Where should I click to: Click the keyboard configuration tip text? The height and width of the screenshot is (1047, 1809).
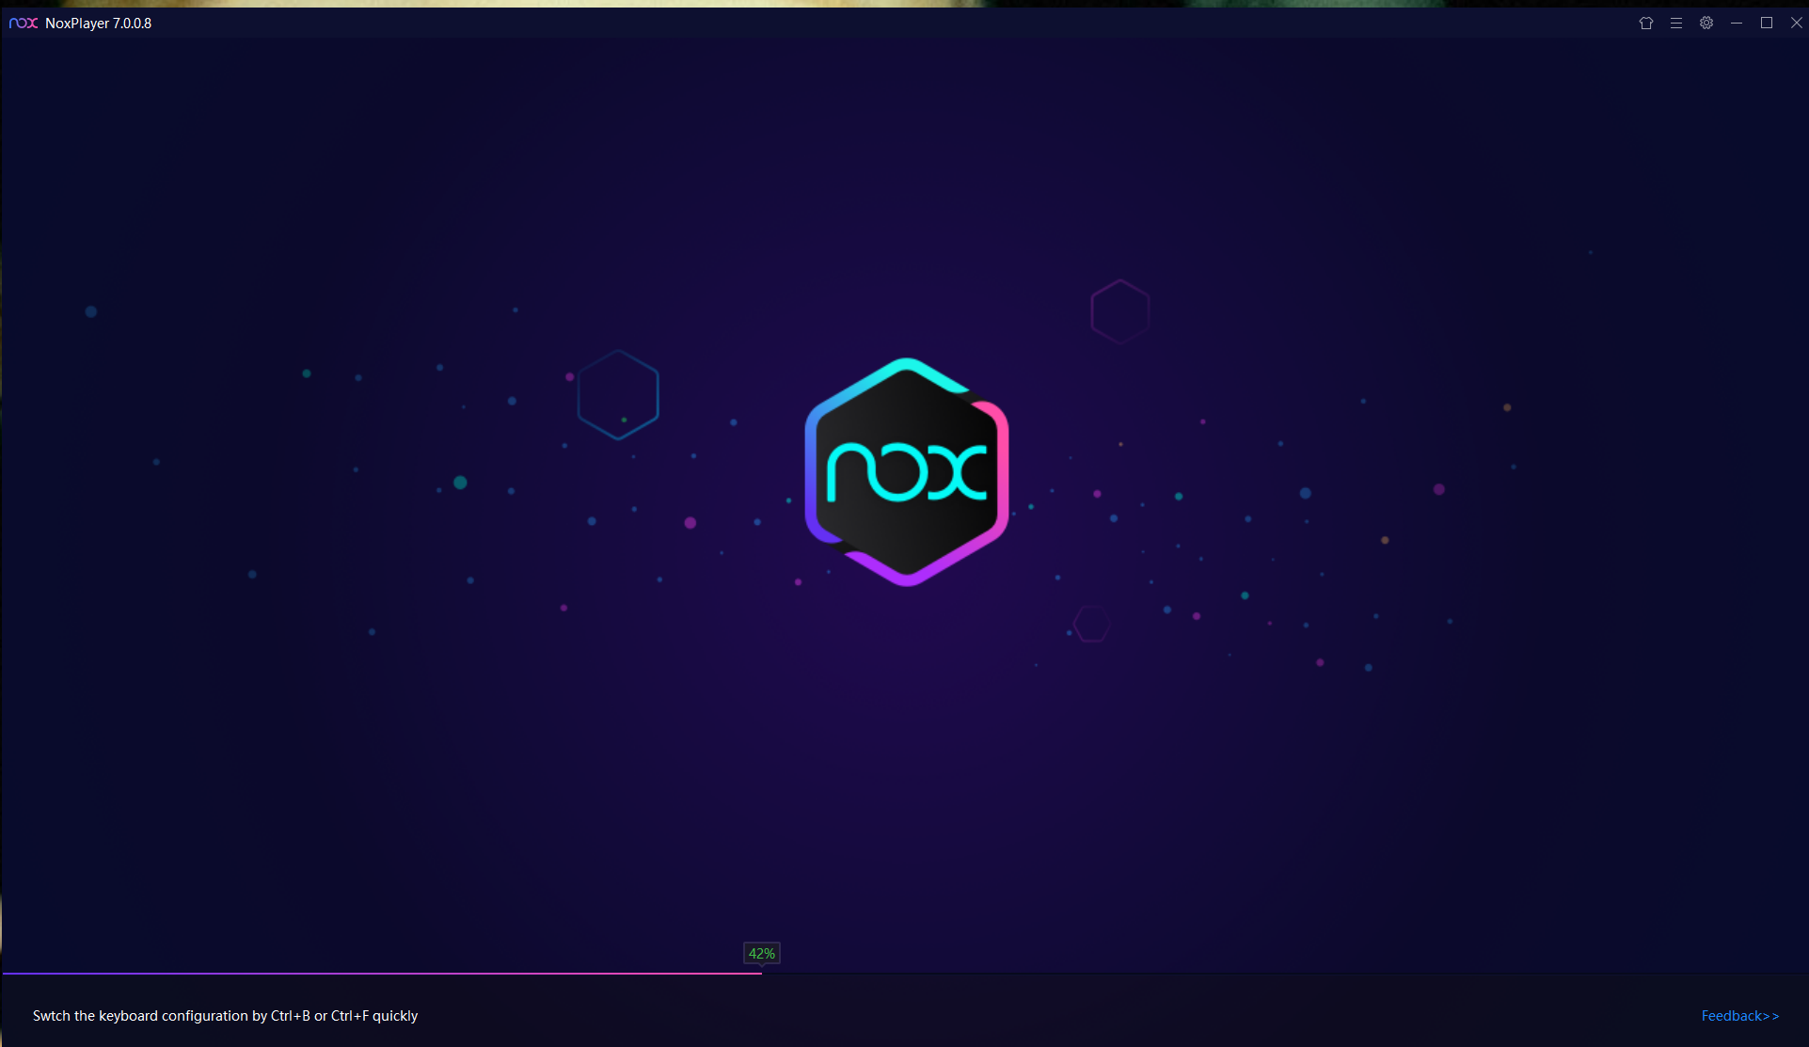[x=225, y=1015]
